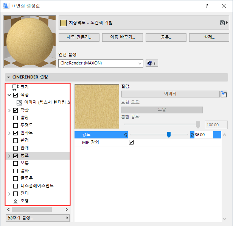Viewport: 233px width, 226px height.
Task: Enable the 잔디 grass channel
Action: tap(16, 194)
